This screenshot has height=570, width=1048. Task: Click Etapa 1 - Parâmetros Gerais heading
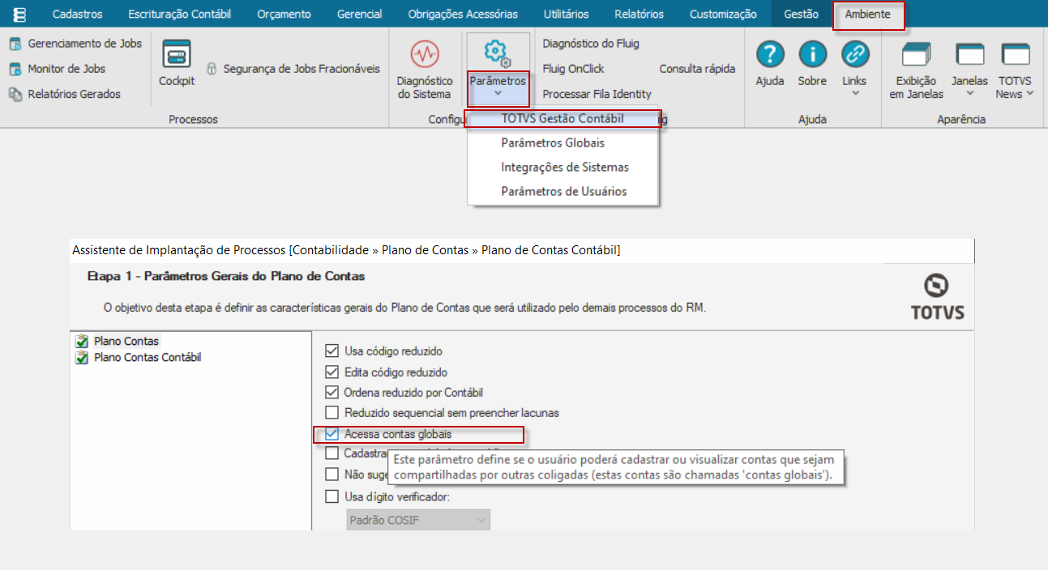226,276
